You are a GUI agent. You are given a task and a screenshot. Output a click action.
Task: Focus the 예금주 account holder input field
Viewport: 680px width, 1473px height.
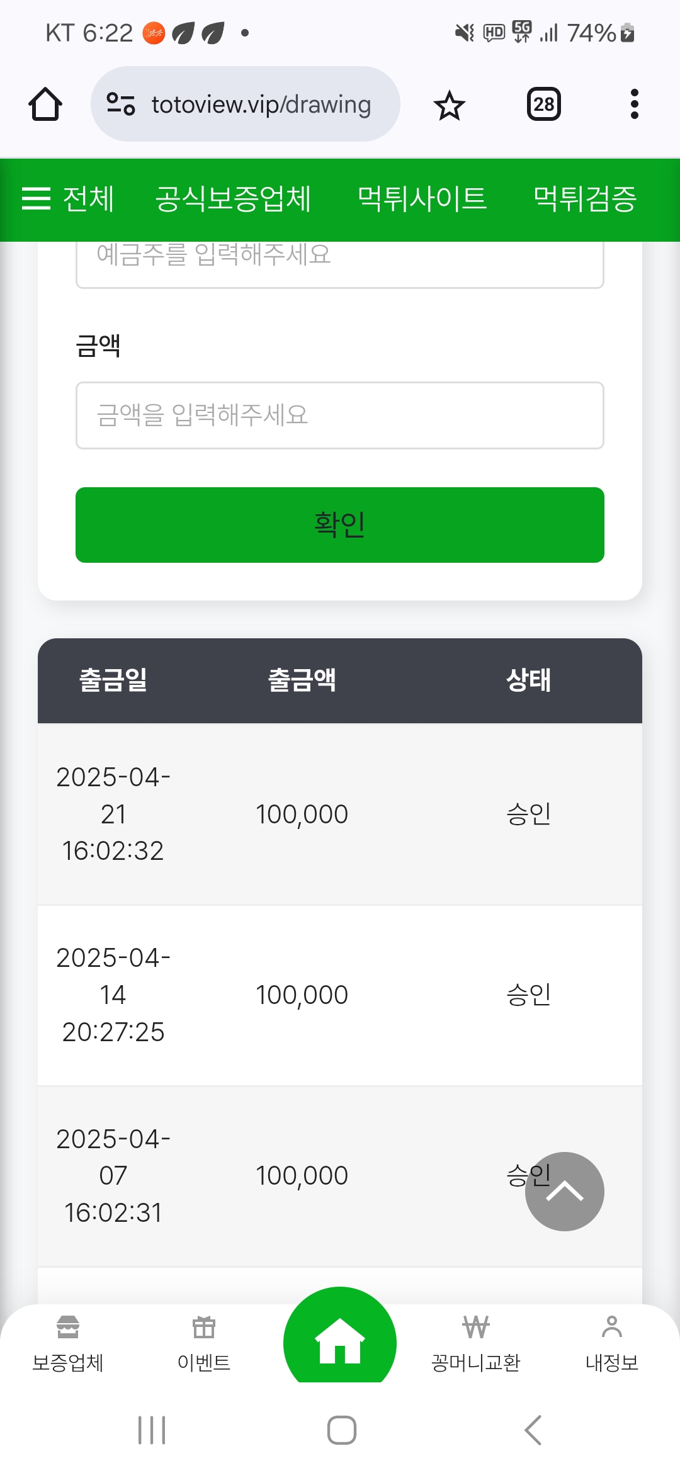pyautogui.click(x=340, y=261)
